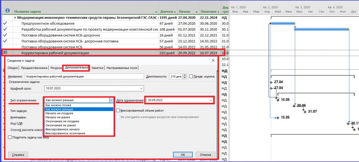Open the Название задачи column filter arrow
The image size is (359, 162).
(x=156, y=12)
